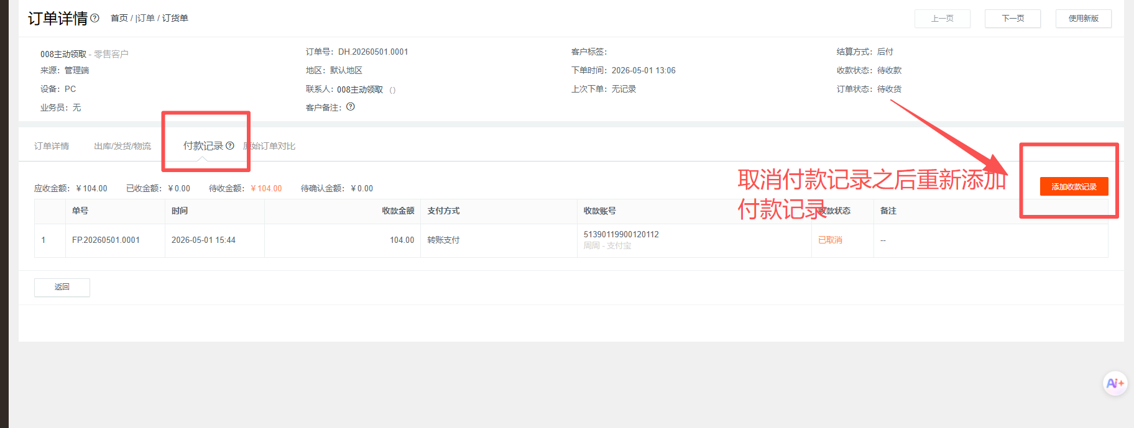This screenshot has width=1134, height=428.
Task: Open customer name 008主动领取 in header
Action: coord(63,54)
